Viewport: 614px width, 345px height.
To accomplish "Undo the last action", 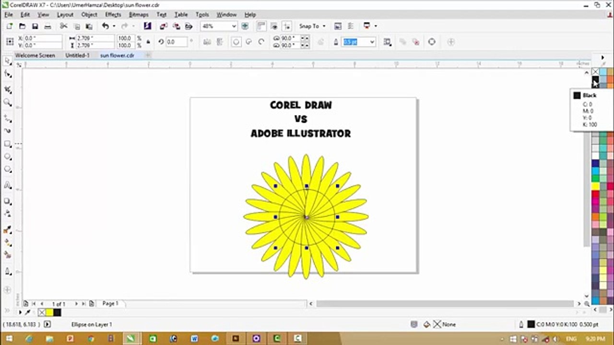I will (105, 26).
